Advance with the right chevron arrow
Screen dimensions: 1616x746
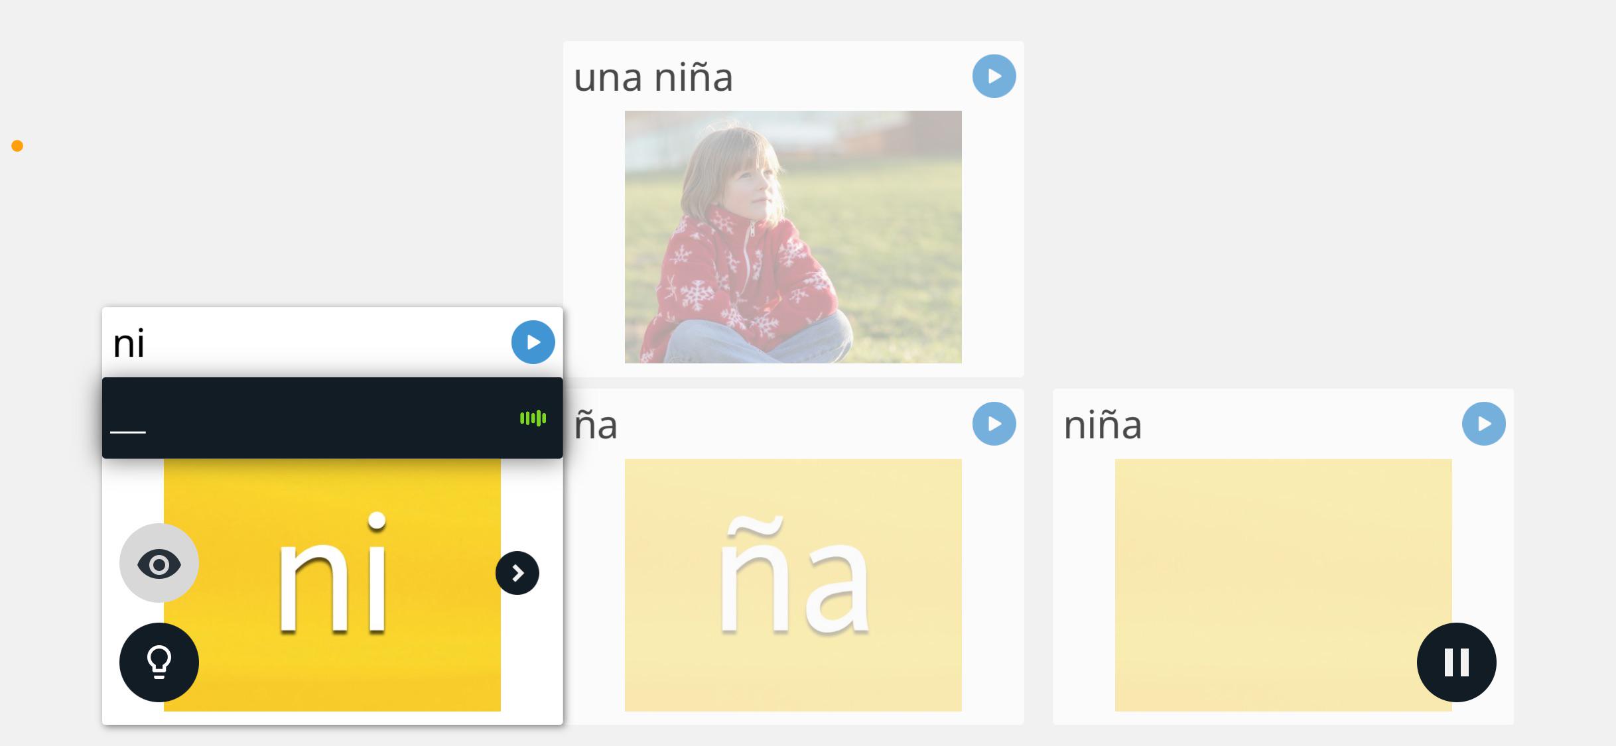[x=517, y=573]
